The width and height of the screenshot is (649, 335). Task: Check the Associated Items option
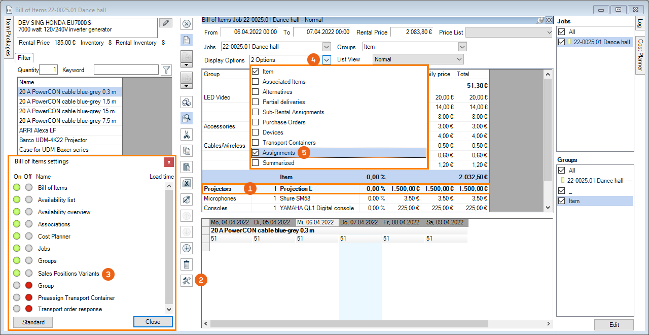[x=256, y=82]
